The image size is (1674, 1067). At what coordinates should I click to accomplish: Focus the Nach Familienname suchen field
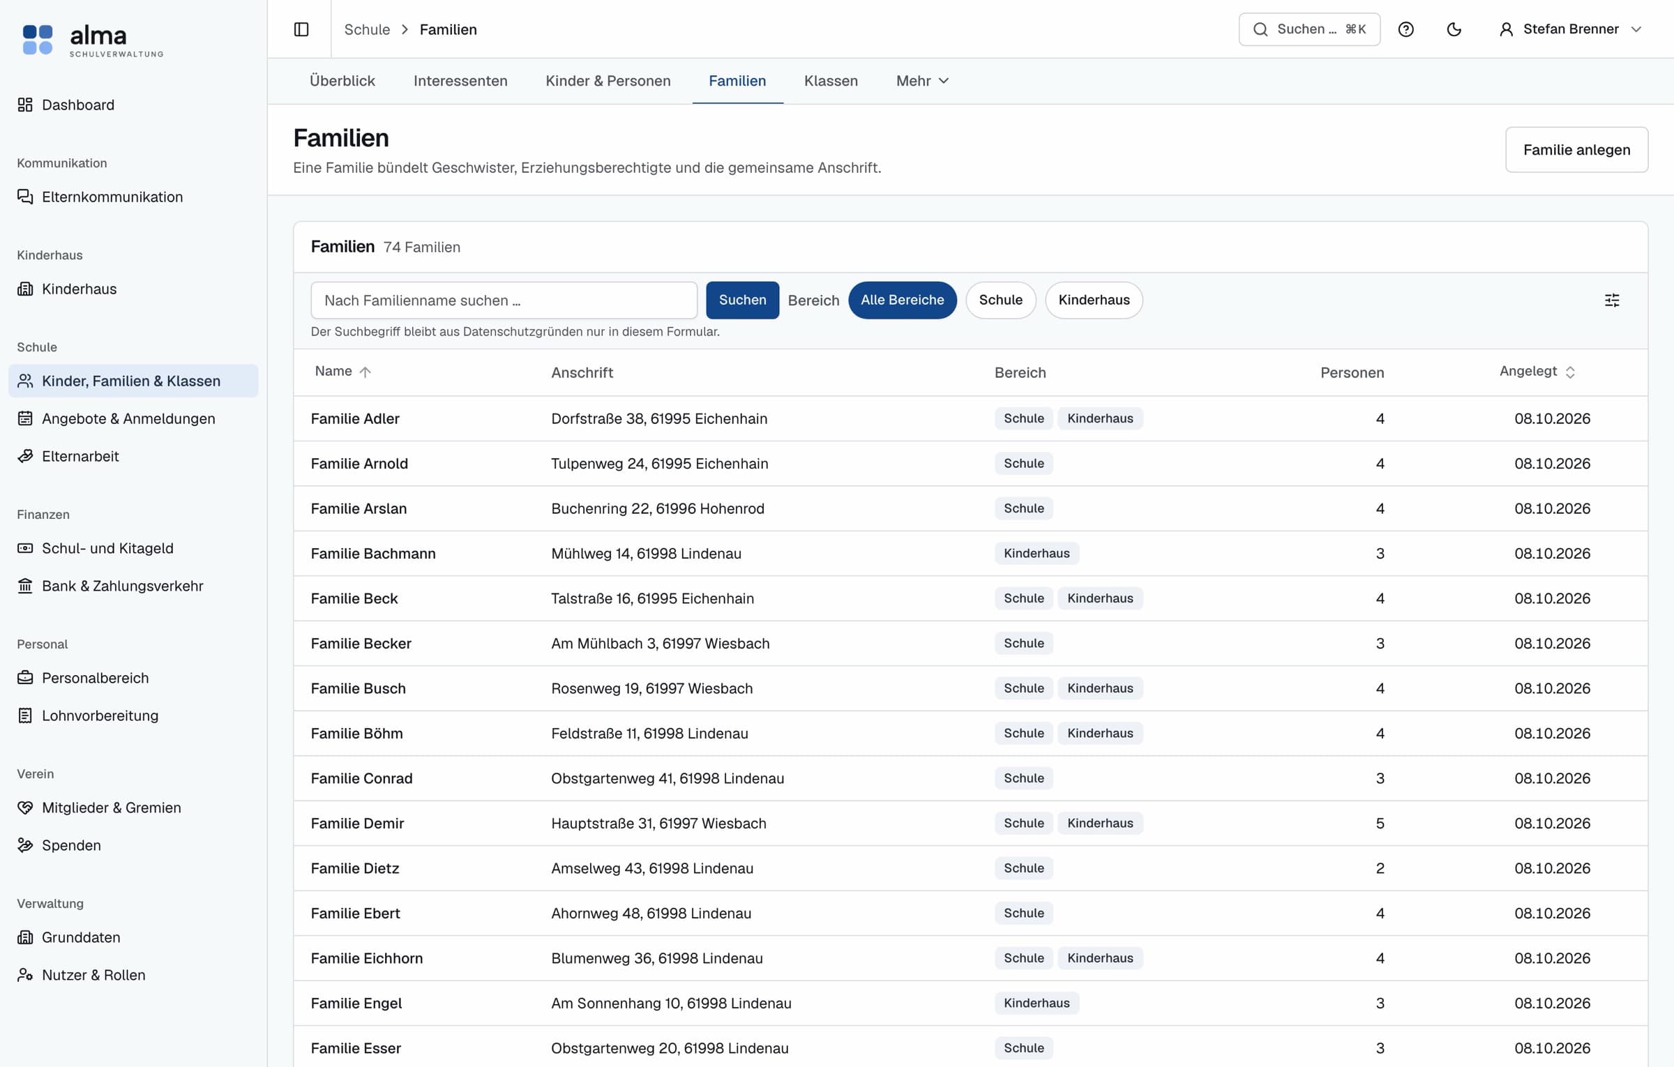(x=504, y=301)
